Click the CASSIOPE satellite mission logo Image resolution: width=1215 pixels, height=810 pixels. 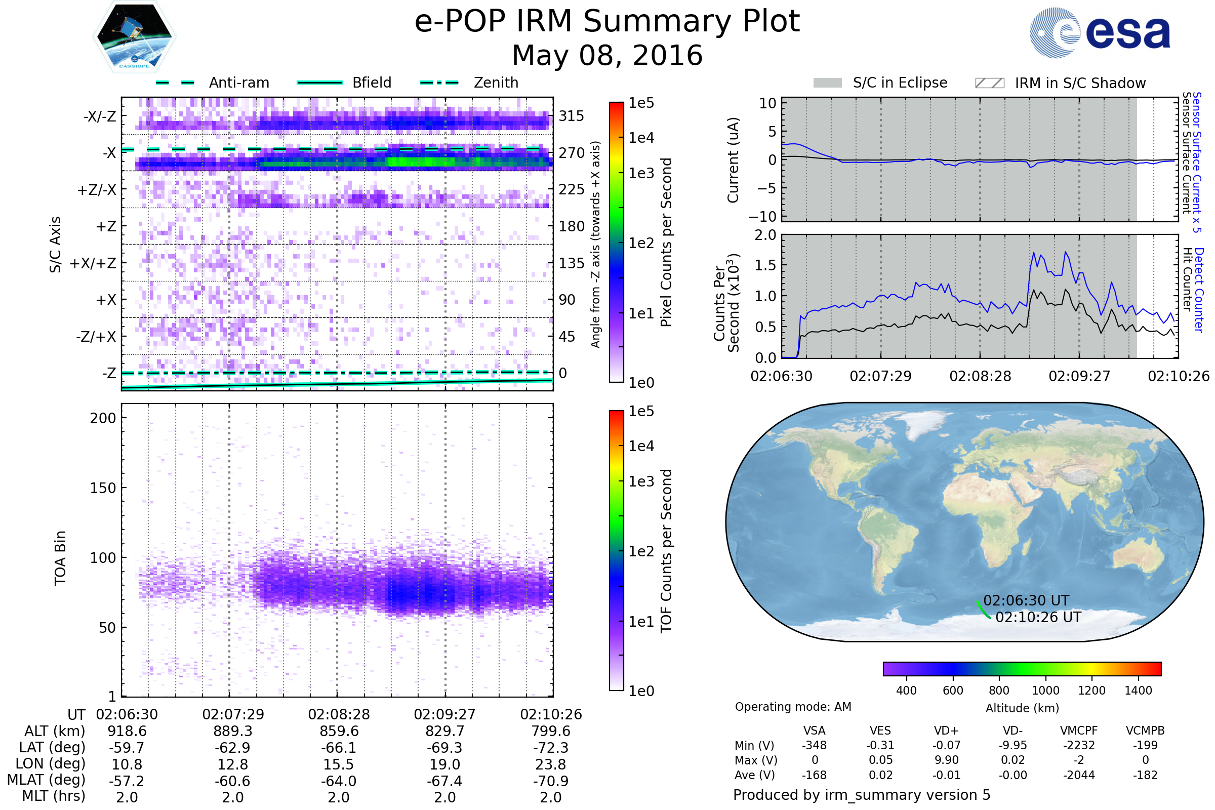click(x=134, y=37)
